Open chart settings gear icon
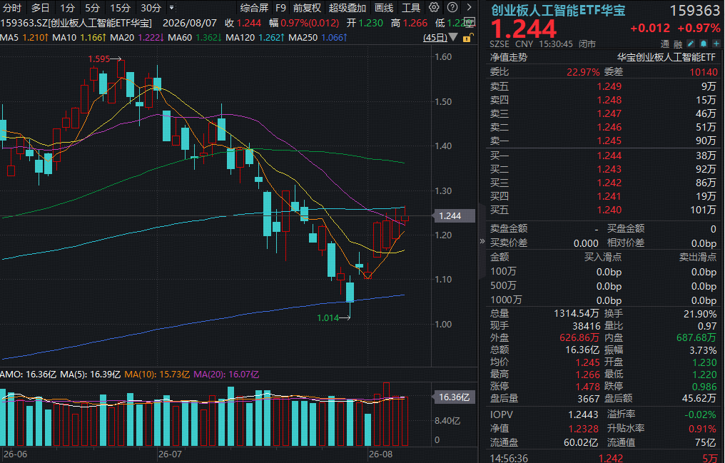 tap(434, 7)
